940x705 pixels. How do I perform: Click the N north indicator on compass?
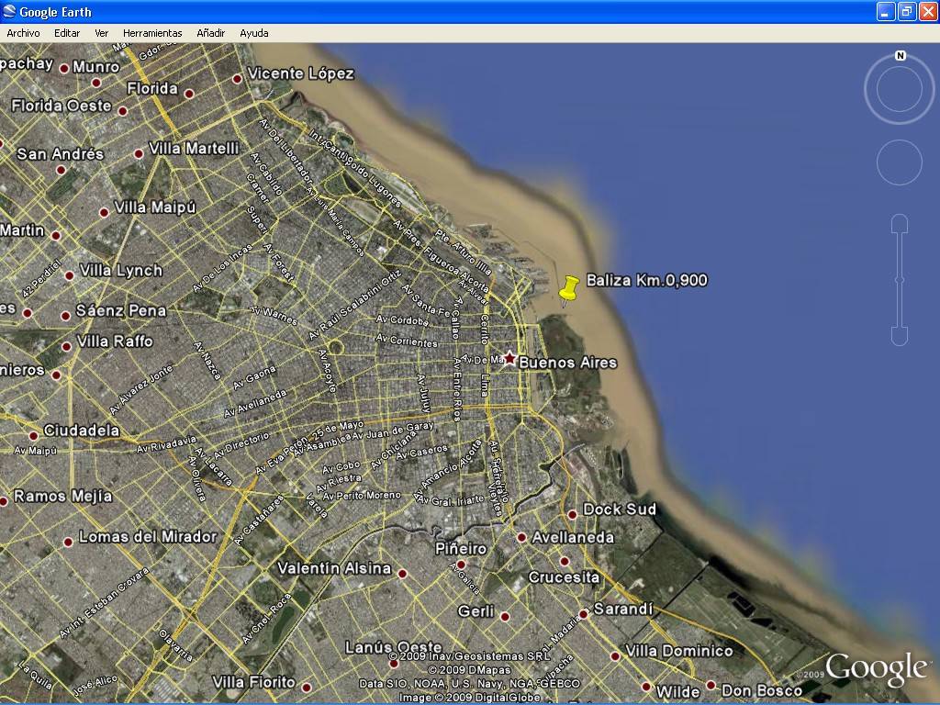(900, 56)
